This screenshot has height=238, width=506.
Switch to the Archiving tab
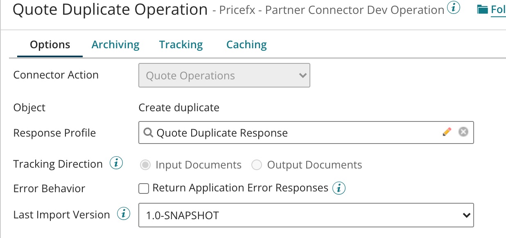[115, 45]
